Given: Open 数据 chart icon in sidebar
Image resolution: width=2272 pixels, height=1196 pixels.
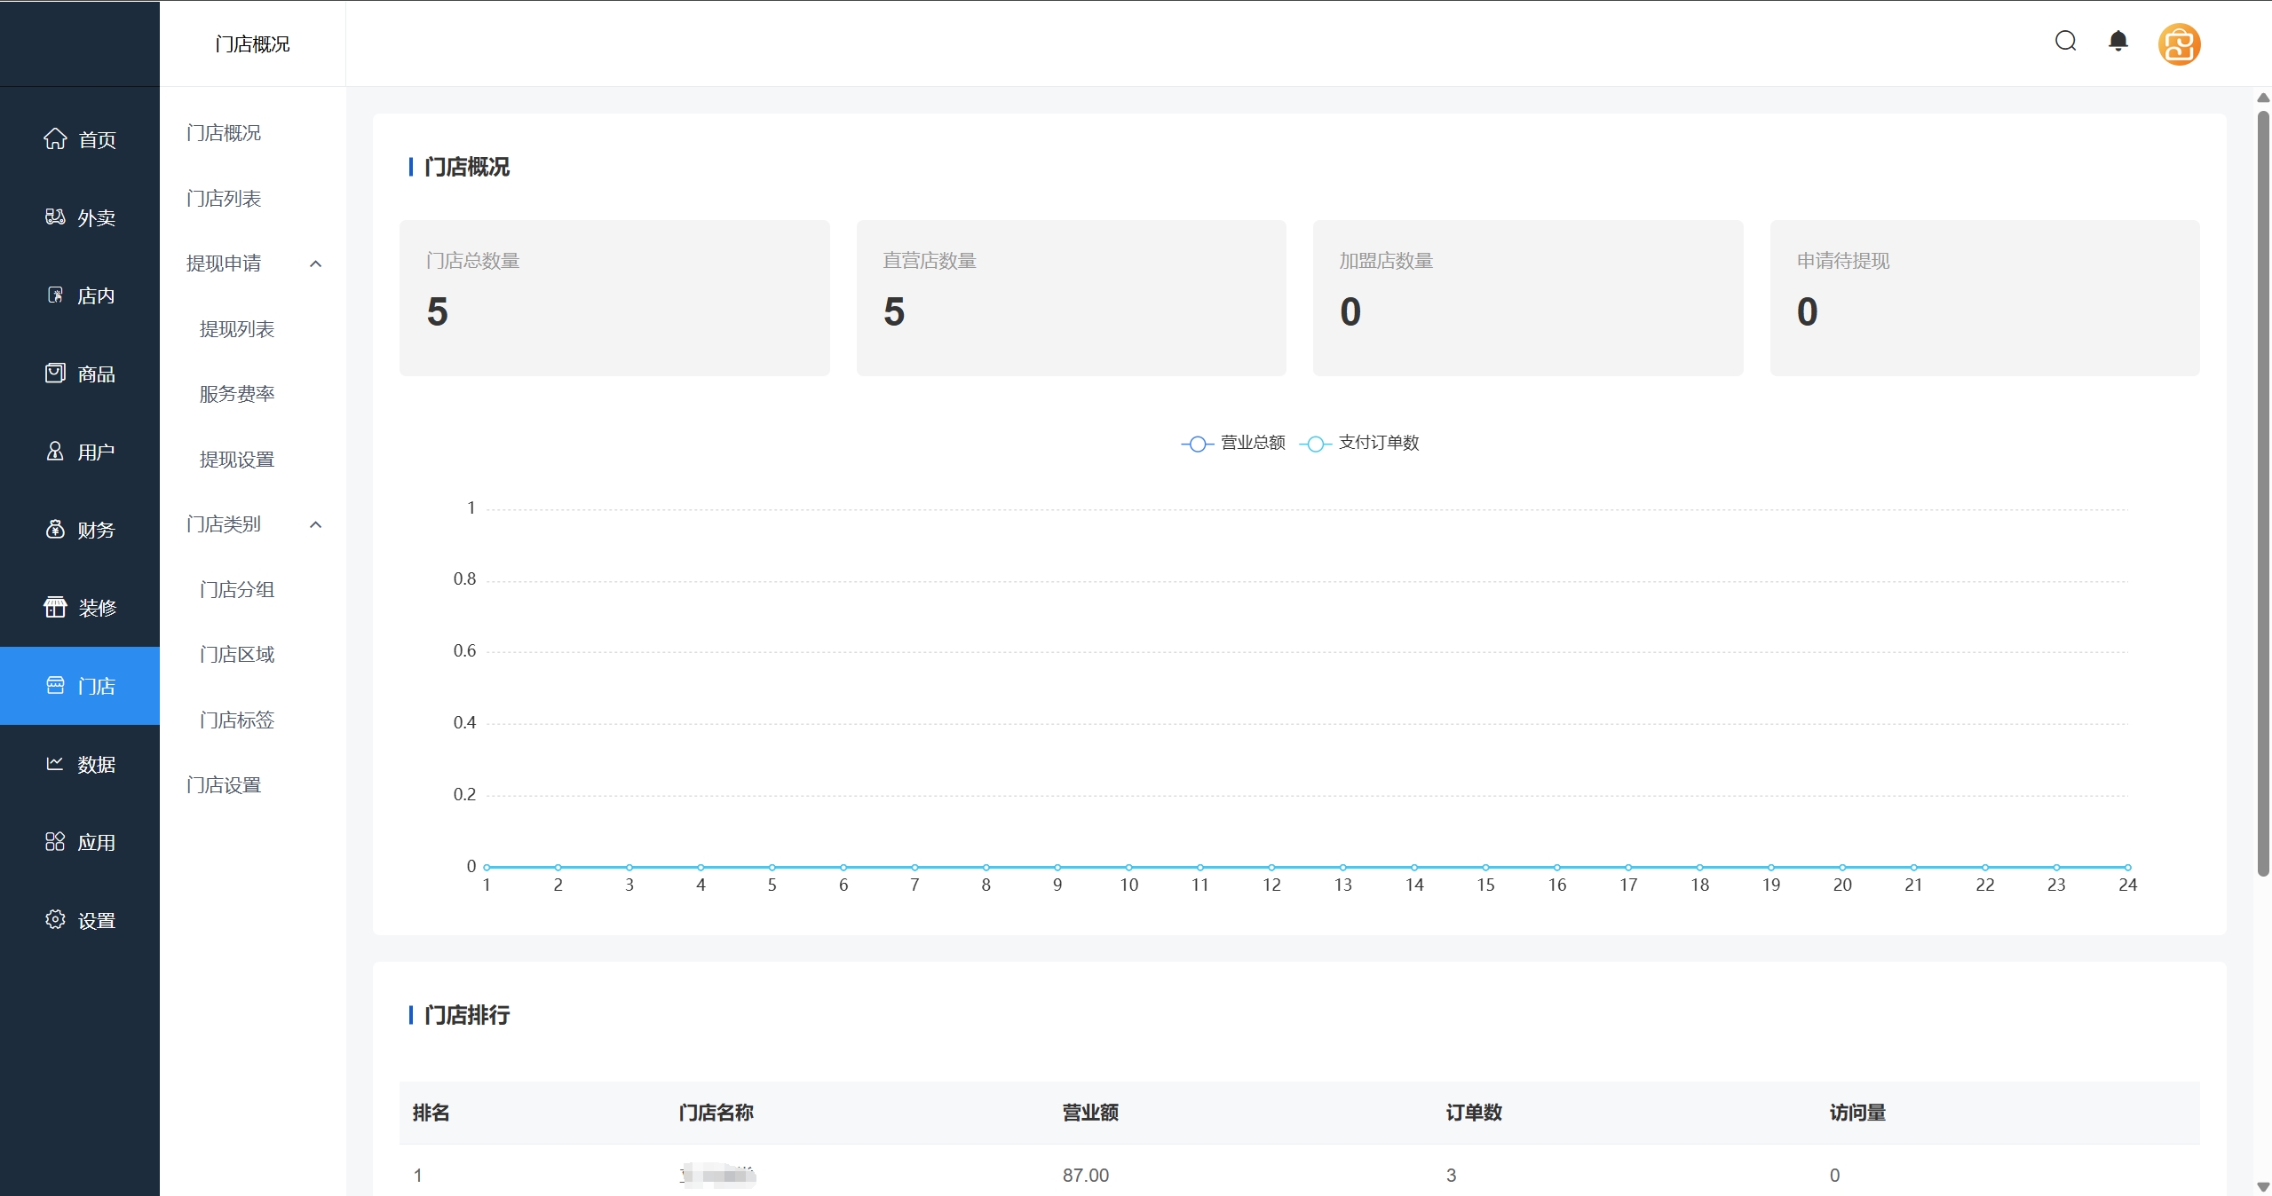Looking at the screenshot, I should point(55,764).
